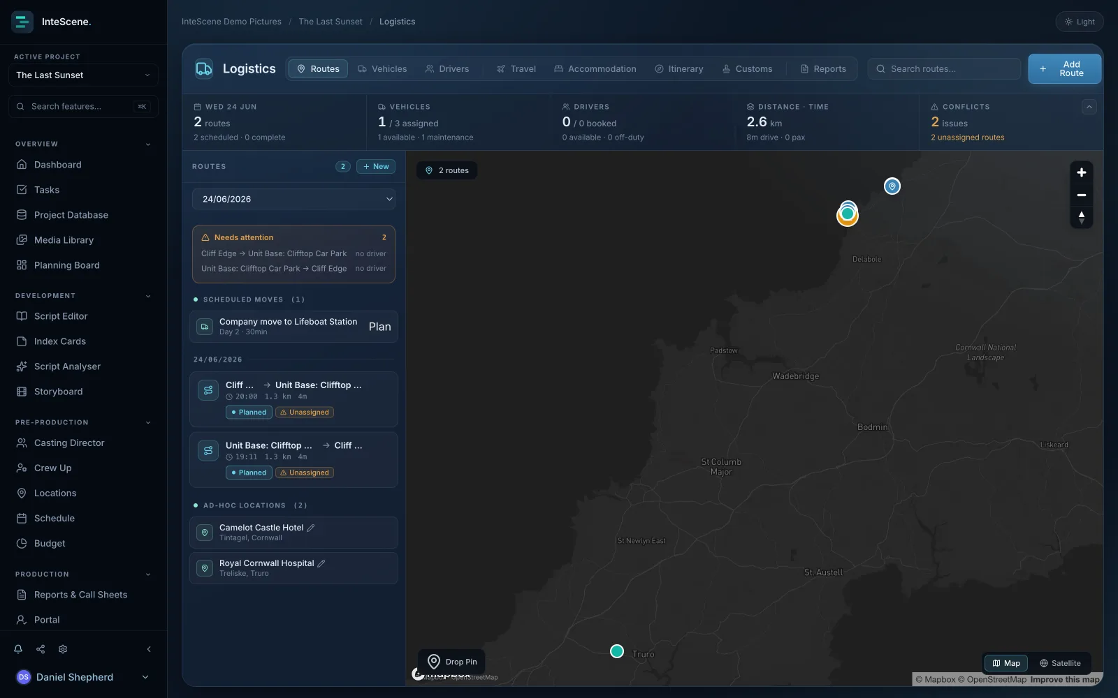This screenshot has height=698, width=1118.
Task: Switch map to Map view
Action: (x=1006, y=663)
